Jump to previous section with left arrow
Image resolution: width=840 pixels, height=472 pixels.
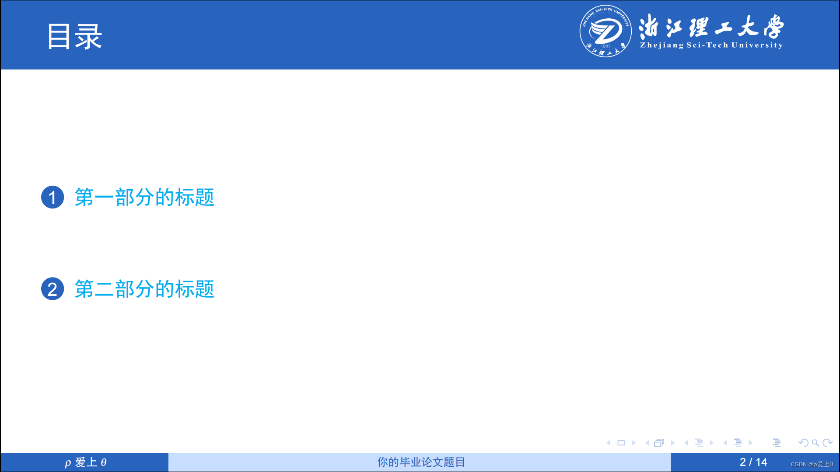(x=725, y=443)
